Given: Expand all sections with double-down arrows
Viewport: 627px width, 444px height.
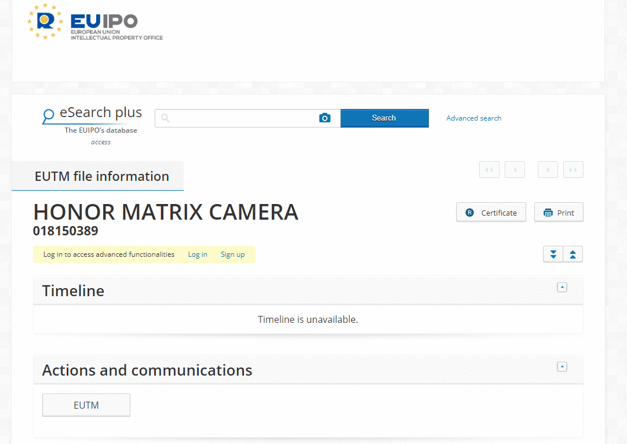Looking at the screenshot, I should click(553, 254).
